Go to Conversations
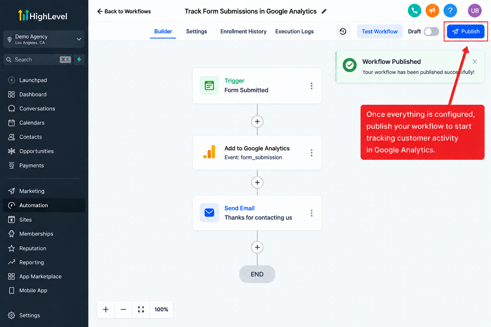Image resolution: width=491 pixels, height=327 pixels. 44,109
